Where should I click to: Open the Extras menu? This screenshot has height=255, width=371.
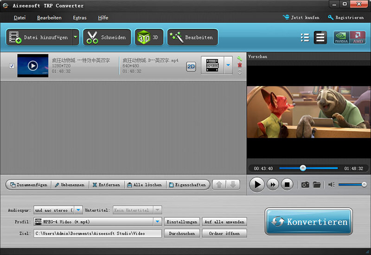coord(80,18)
